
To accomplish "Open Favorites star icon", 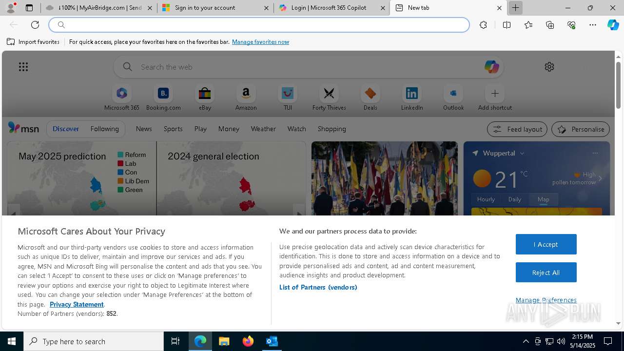I will coord(528,25).
